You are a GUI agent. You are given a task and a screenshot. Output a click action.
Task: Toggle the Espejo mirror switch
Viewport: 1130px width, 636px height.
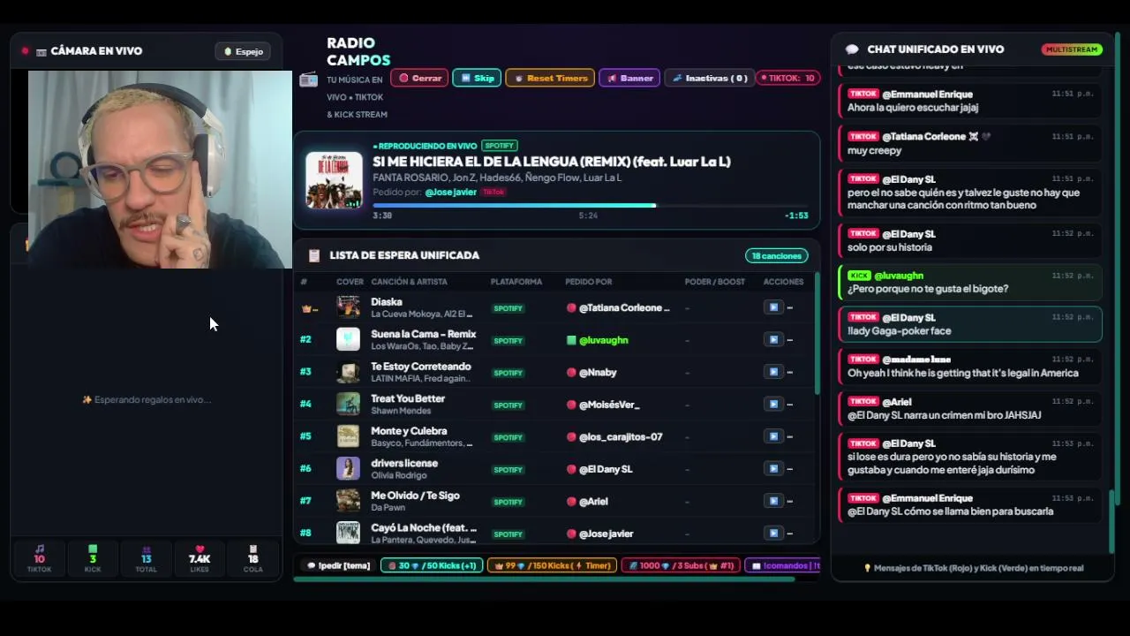[x=243, y=51]
